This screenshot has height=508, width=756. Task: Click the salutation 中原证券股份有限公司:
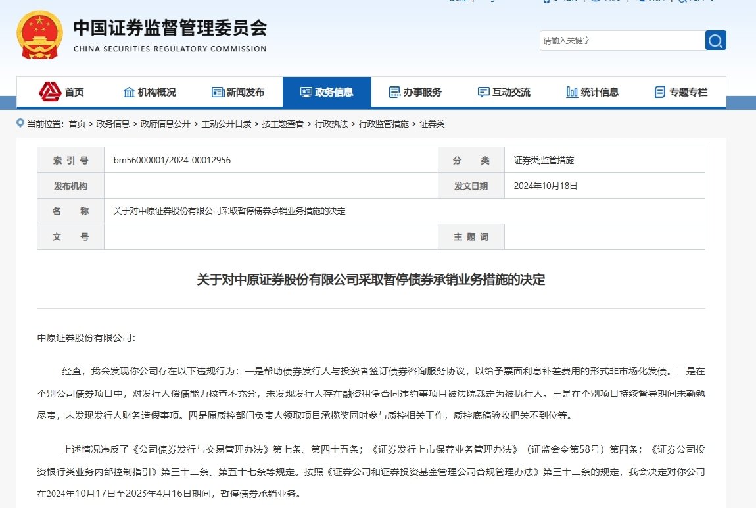pyautogui.click(x=86, y=338)
